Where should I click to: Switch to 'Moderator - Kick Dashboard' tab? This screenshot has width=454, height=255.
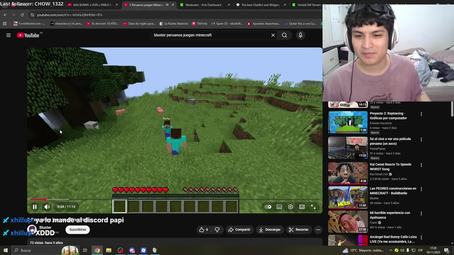[x=203, y=5]
